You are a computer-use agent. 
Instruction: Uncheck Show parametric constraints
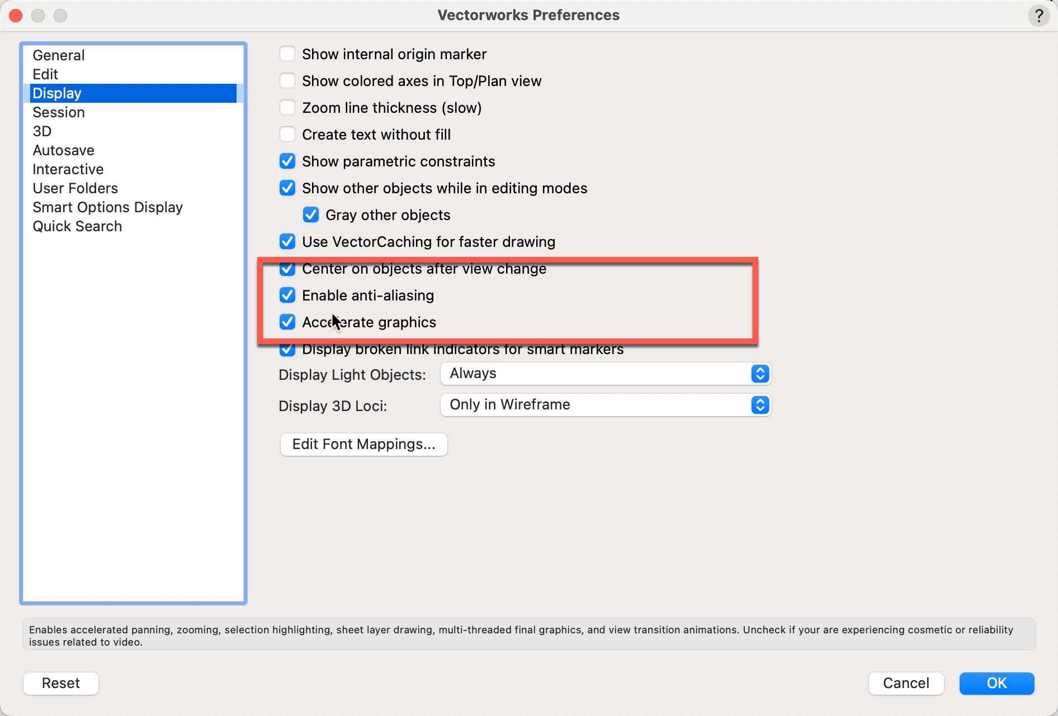pos(287,161)
